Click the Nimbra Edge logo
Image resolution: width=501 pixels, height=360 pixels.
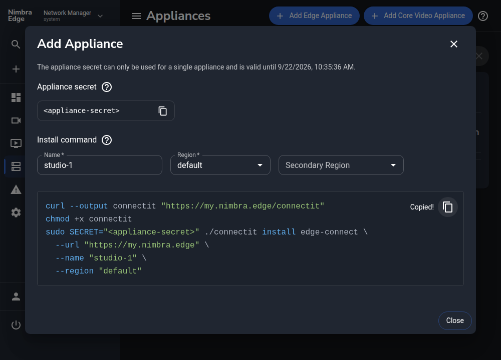[x=20, y=15]
